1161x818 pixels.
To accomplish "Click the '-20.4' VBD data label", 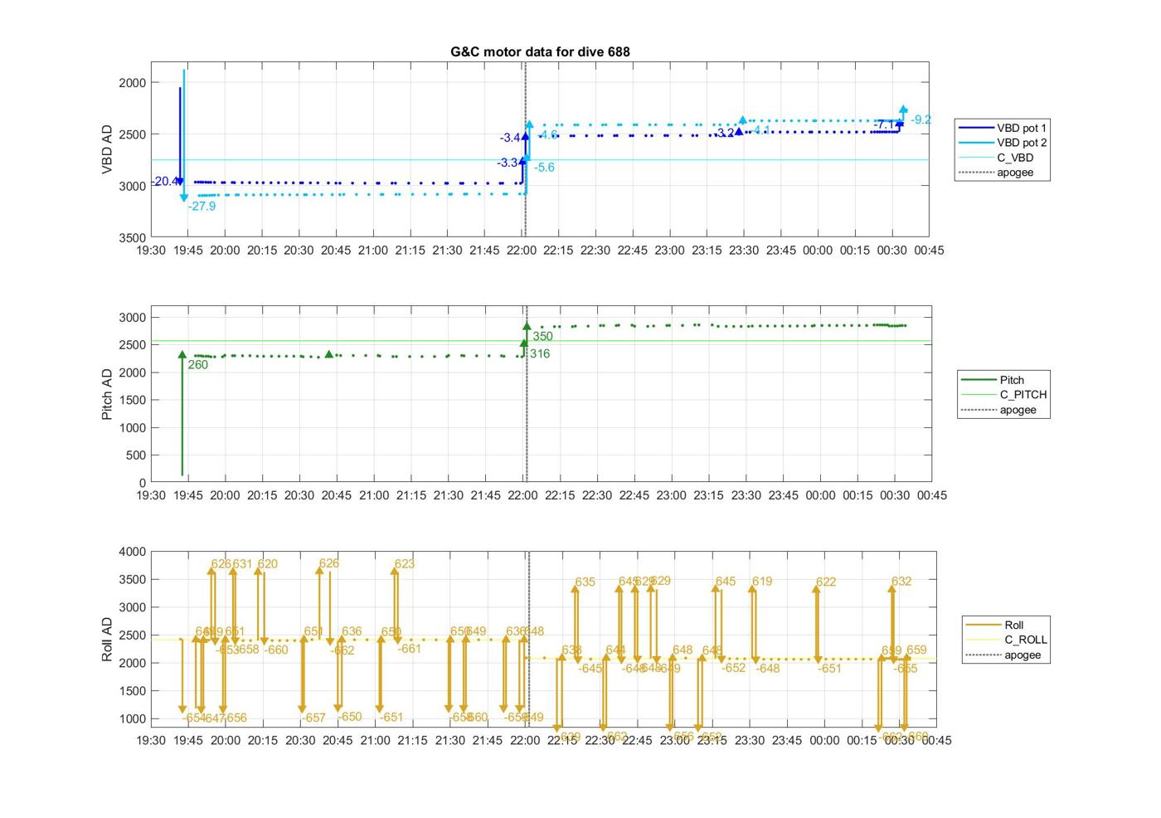I will [165, 182].
